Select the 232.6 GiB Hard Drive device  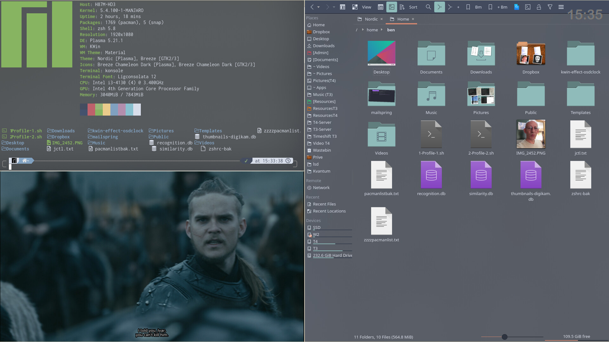pyautogui.click(x=330, y=255)
